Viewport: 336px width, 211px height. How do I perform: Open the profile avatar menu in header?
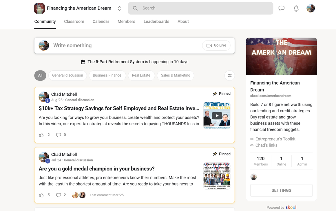coord(311,8)
